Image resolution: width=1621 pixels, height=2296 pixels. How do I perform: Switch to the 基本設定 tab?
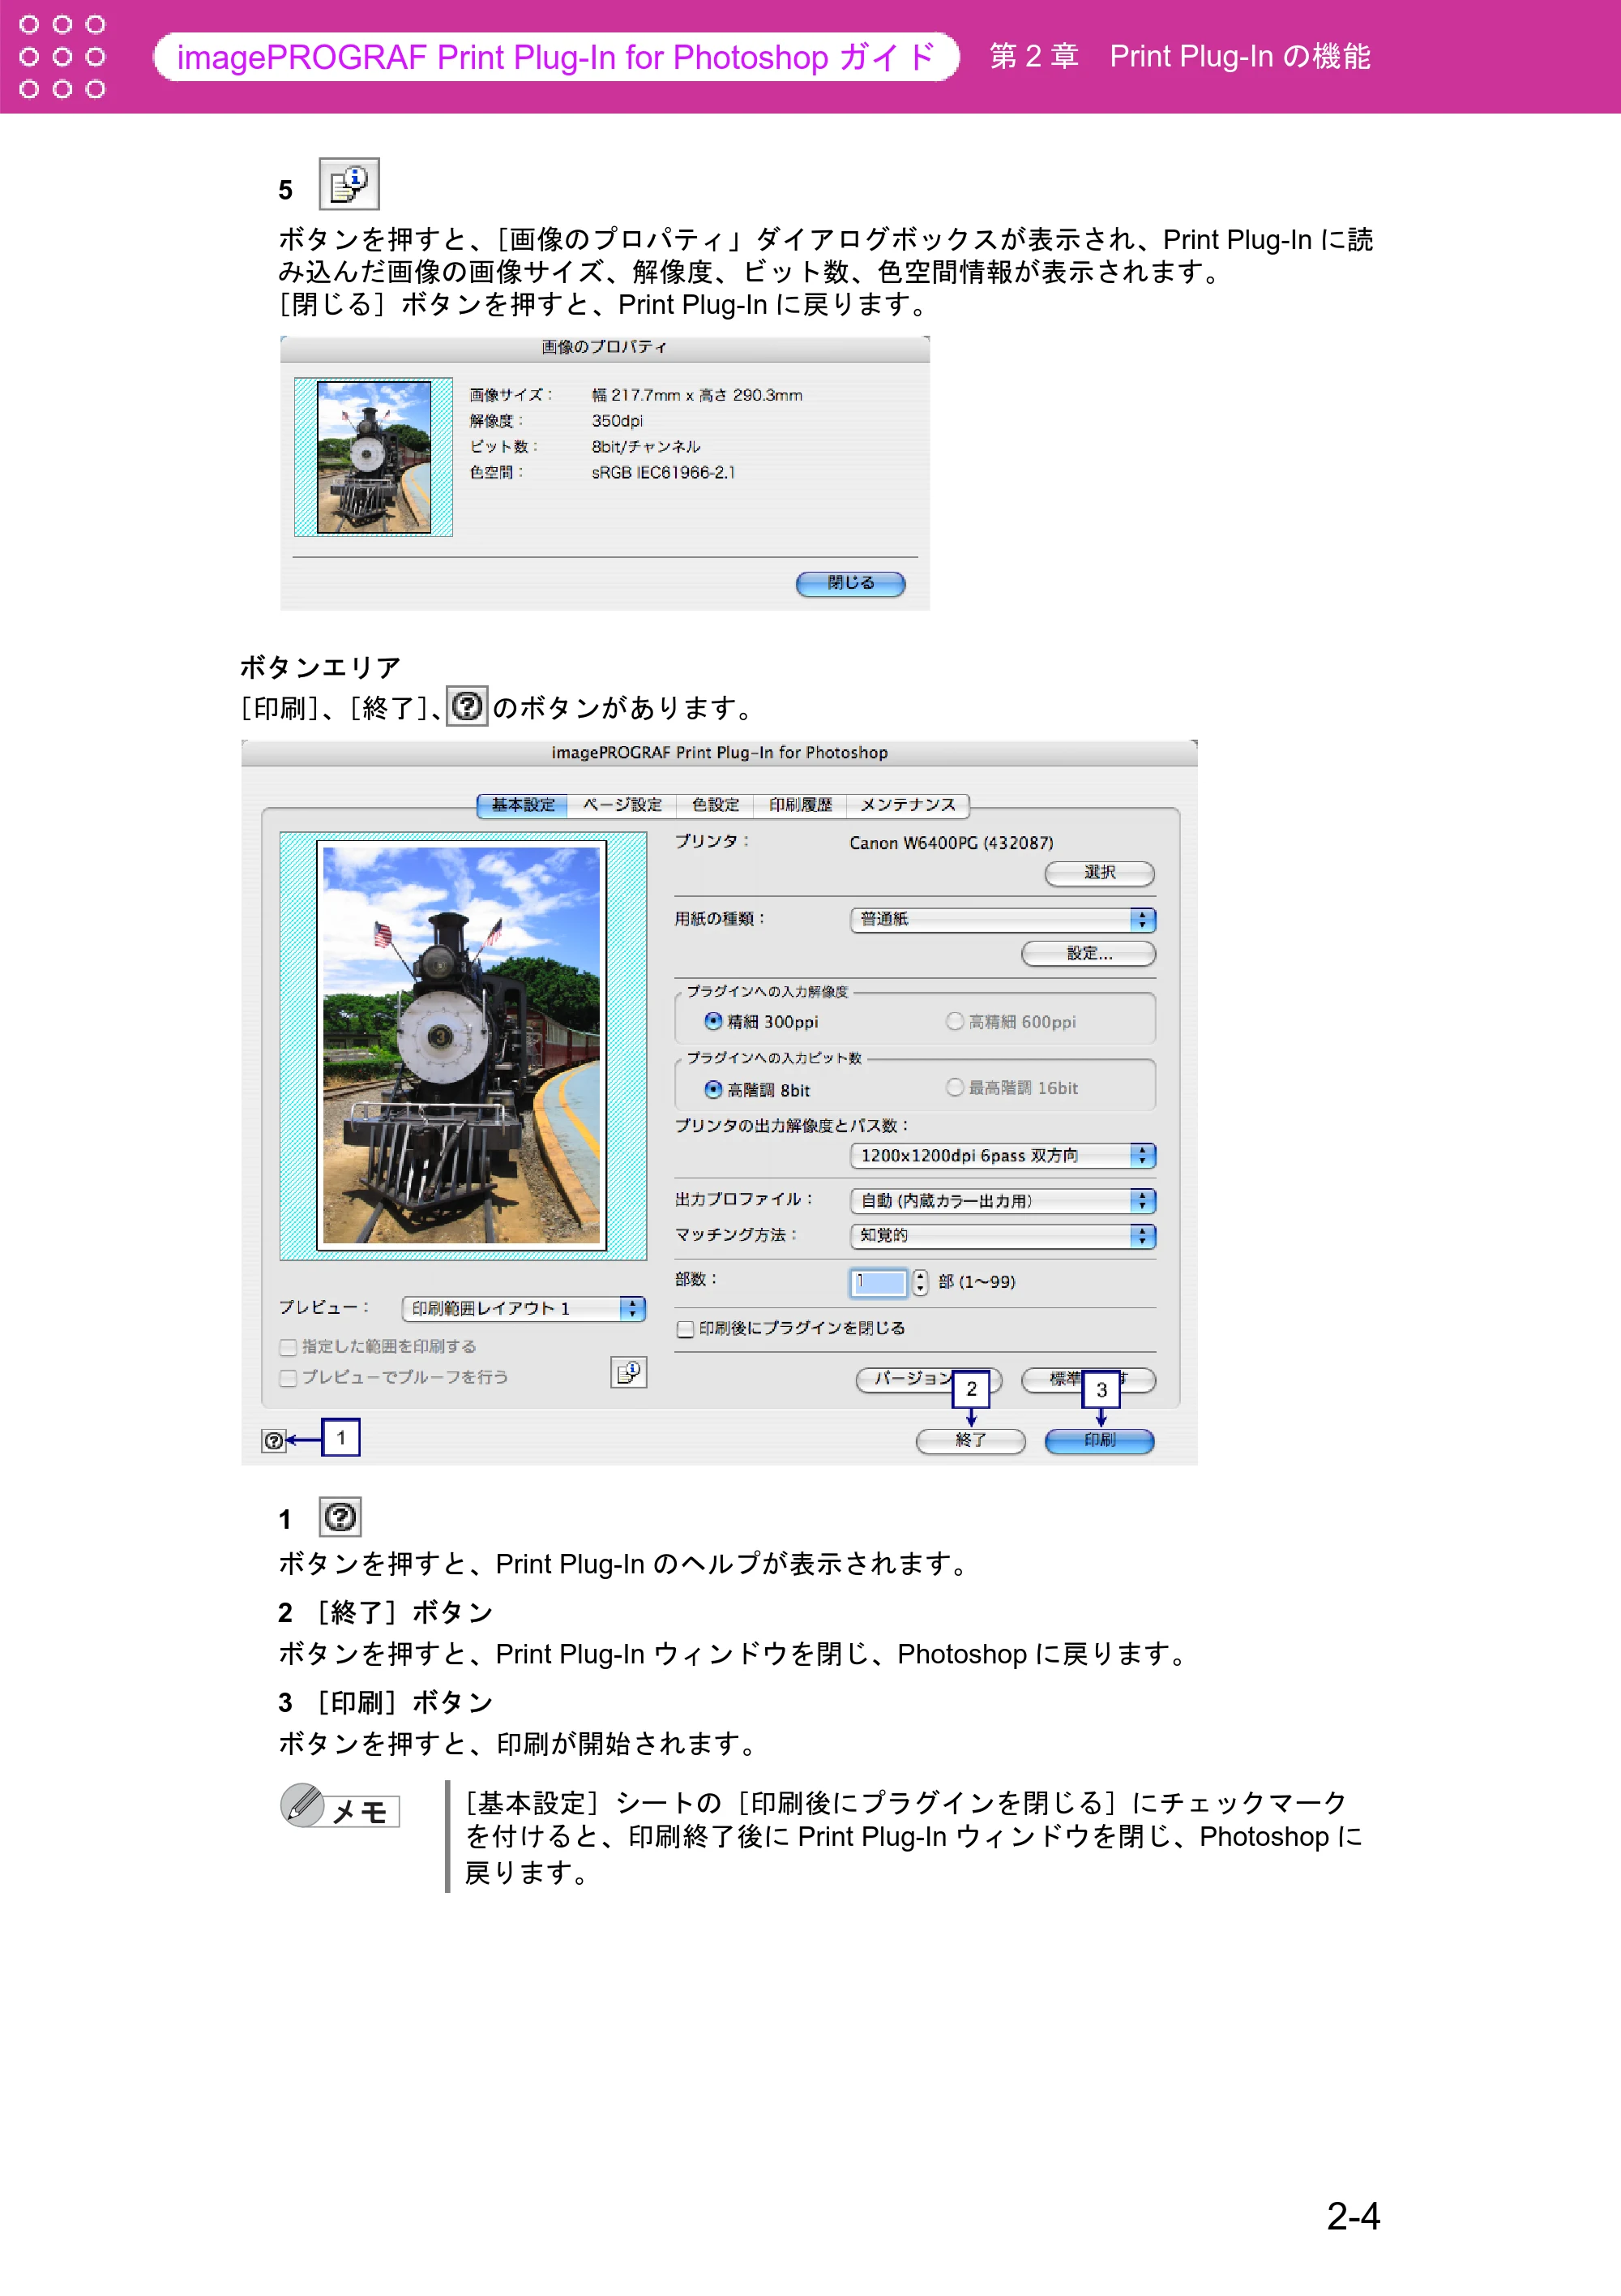pos(523,805)
